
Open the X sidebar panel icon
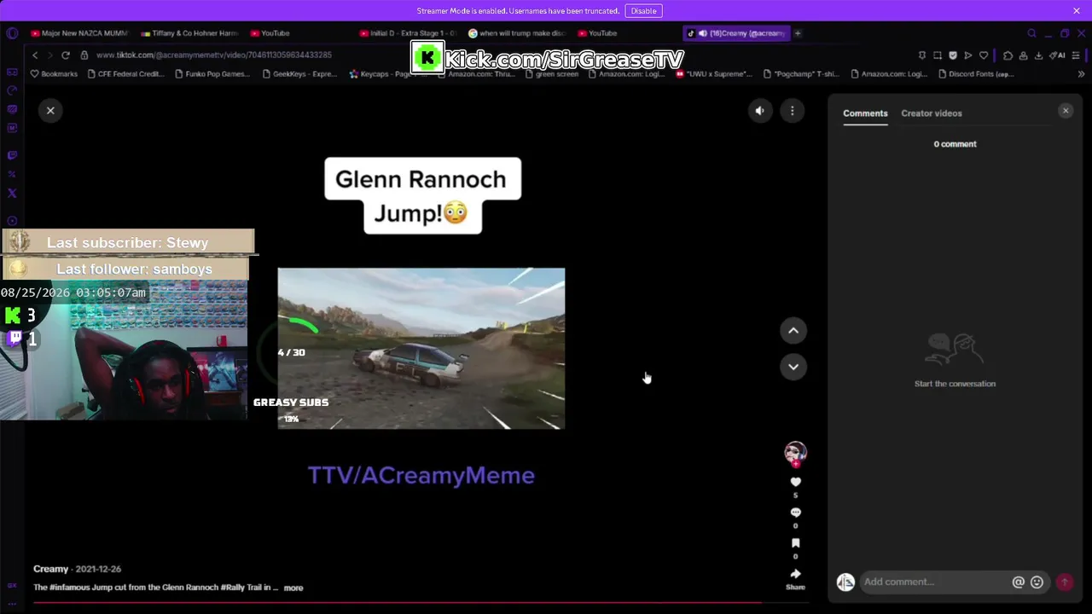12,193
